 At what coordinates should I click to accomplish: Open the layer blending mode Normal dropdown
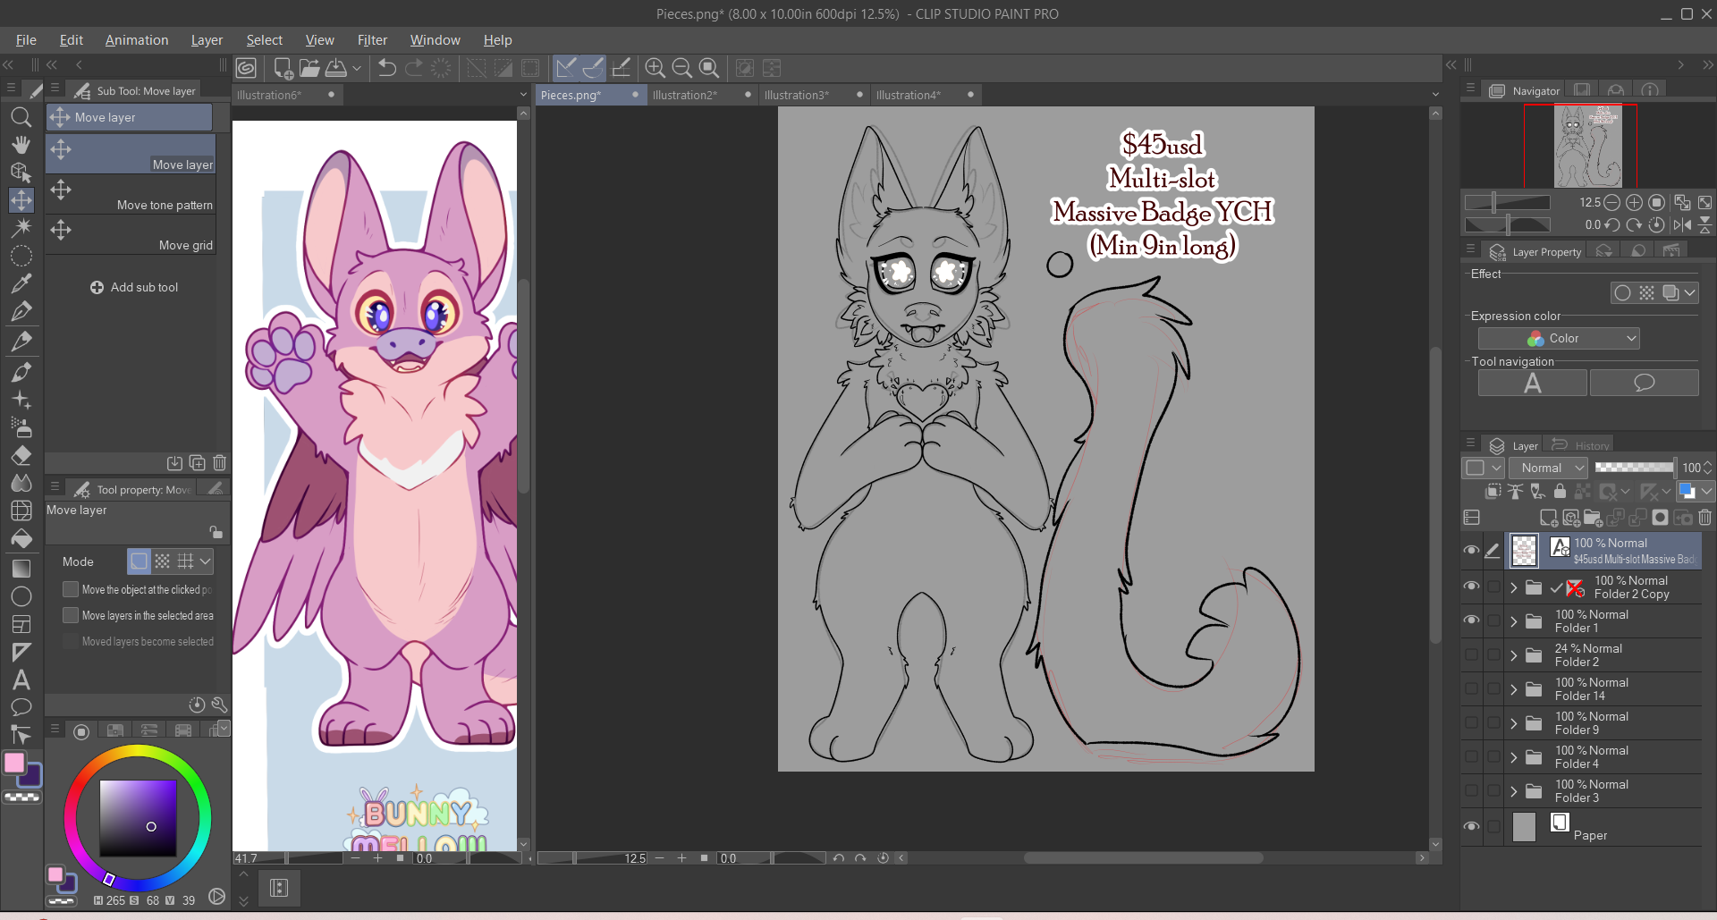(x=1548, y=468)
